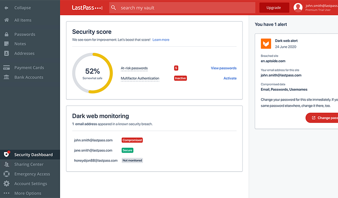Screen dimensions: 338x198
Task: Click the Payment Cards card icon
Action: [7, 68]
